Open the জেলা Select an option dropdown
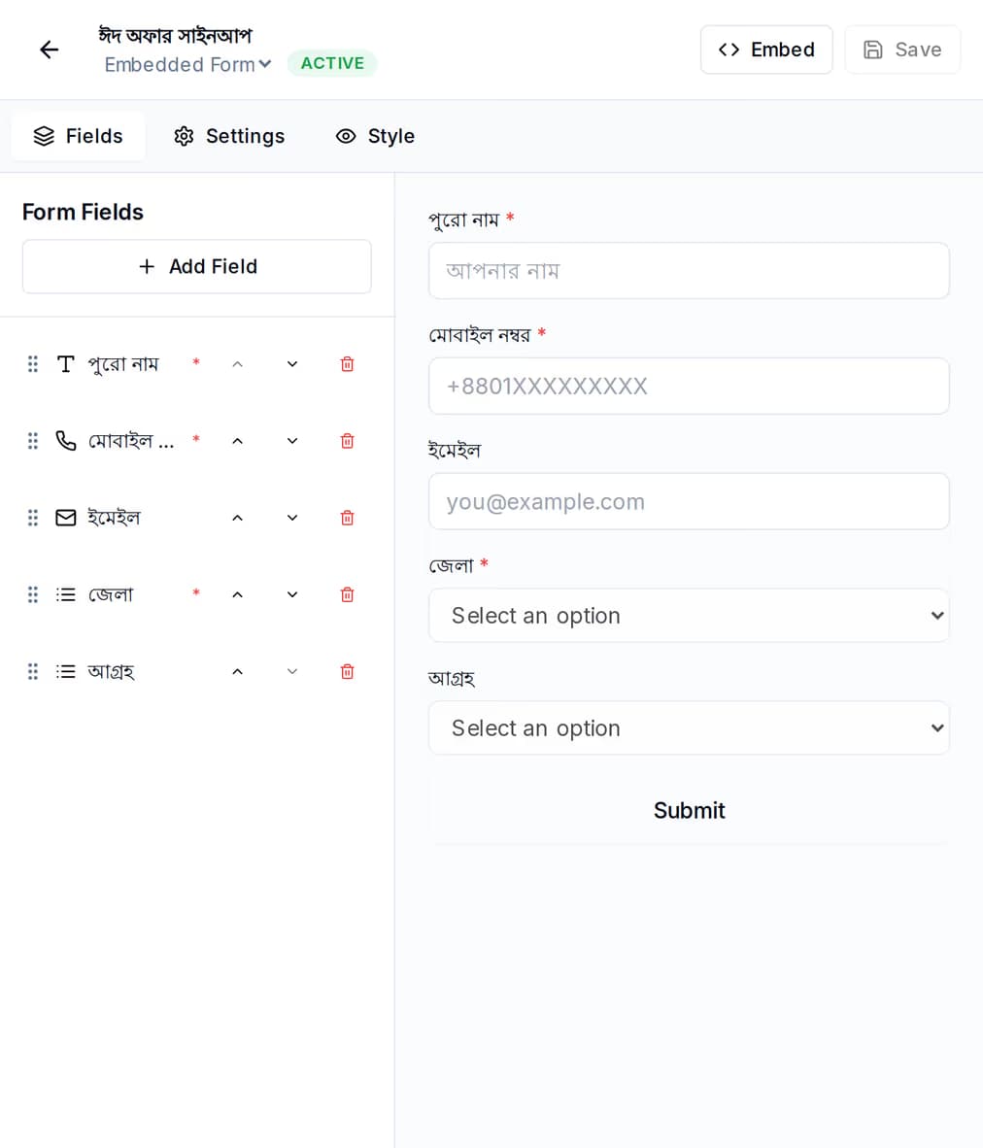 pyautogui.click(x=689, y=616)
